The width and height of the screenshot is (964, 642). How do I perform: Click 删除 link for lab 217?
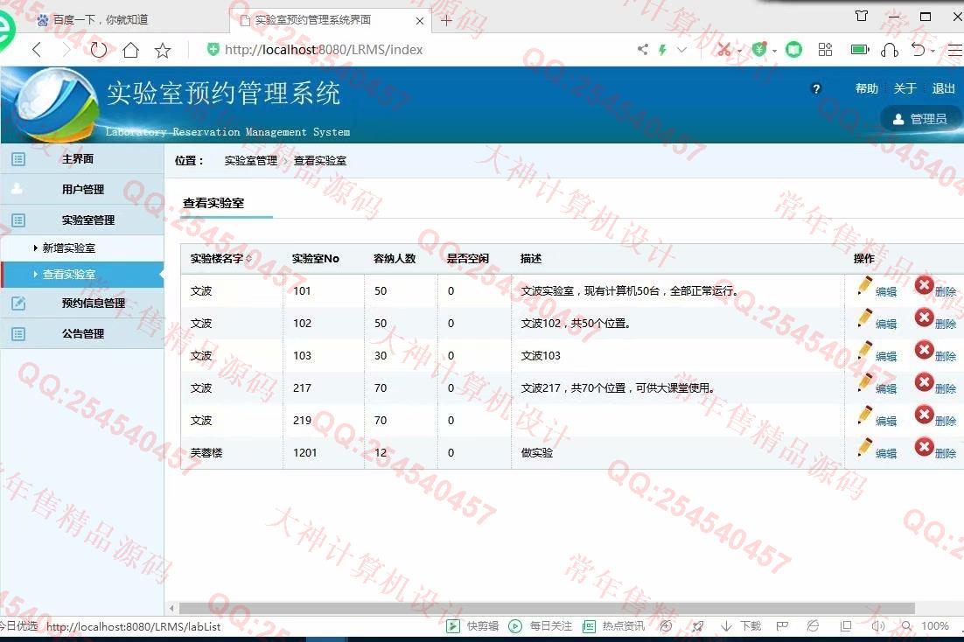pyautogui.click(x=946, y=388)
